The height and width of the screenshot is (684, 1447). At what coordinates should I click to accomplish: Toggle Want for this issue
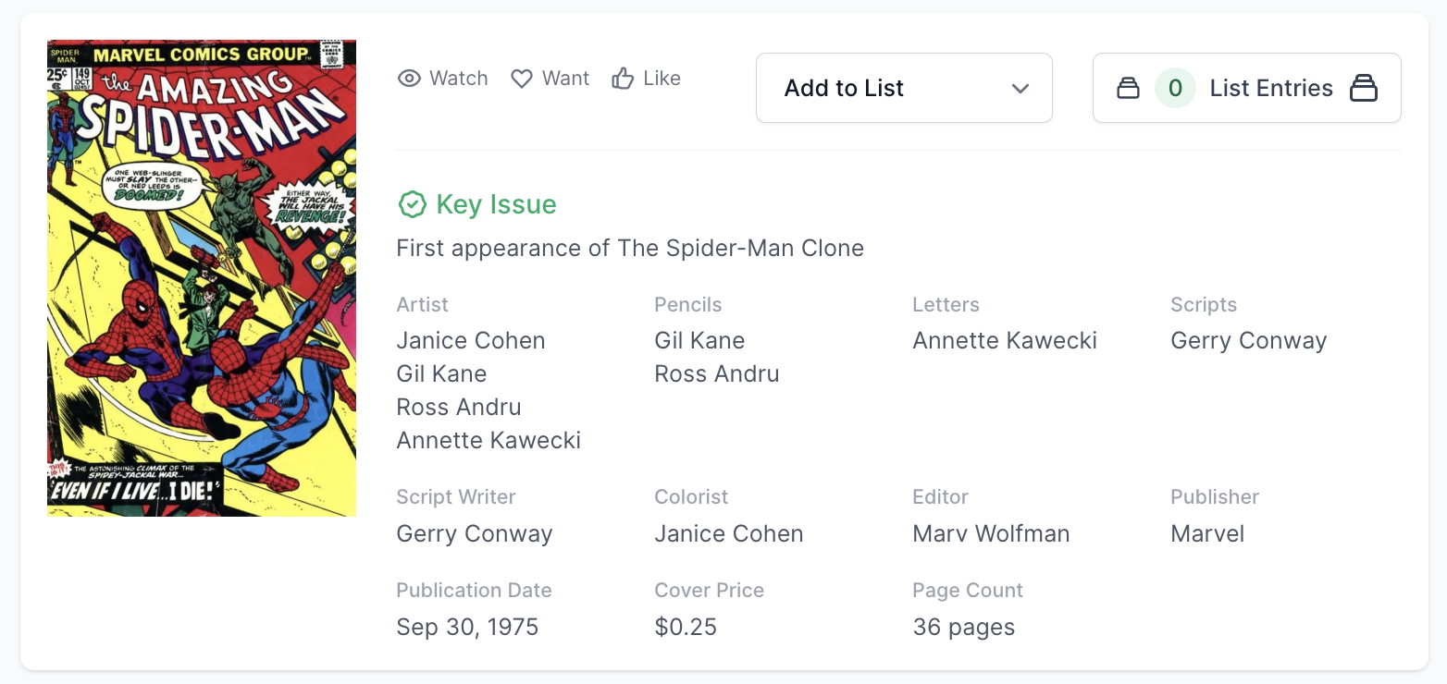550,79
